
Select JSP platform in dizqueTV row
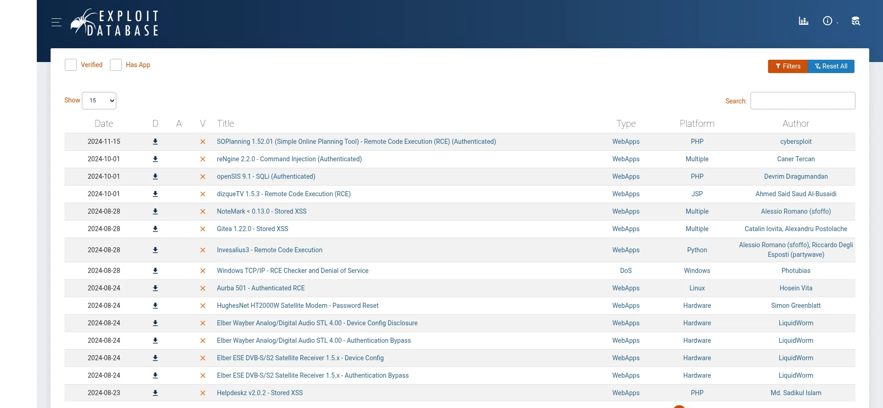point(697,194)
